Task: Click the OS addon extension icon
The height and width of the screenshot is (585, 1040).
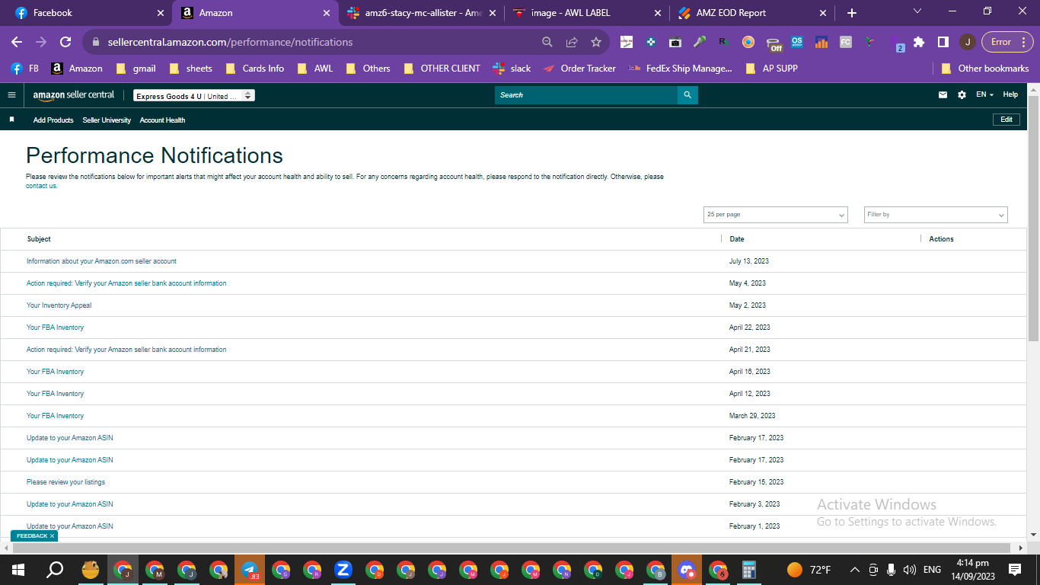Action: (x=797, y=42)
